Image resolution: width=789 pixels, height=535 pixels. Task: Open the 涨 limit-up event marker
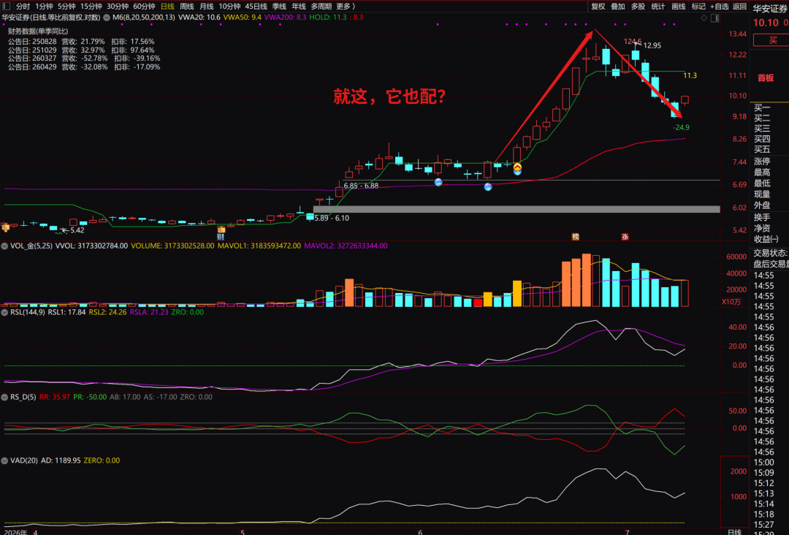coord(625,237)
